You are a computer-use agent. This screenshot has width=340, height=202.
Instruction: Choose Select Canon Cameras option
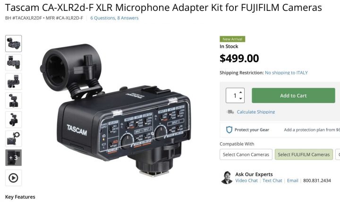[246, 154]
